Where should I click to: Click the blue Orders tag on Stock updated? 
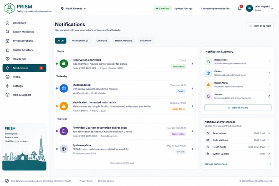[181, 91]
